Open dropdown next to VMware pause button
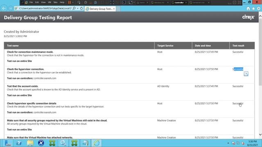This screenshot has width=262, height=147. coord(73,2)
